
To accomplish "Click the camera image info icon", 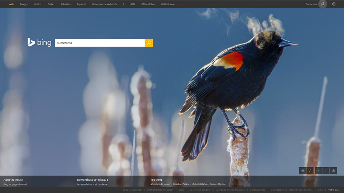I will click(x=333, y=171).
